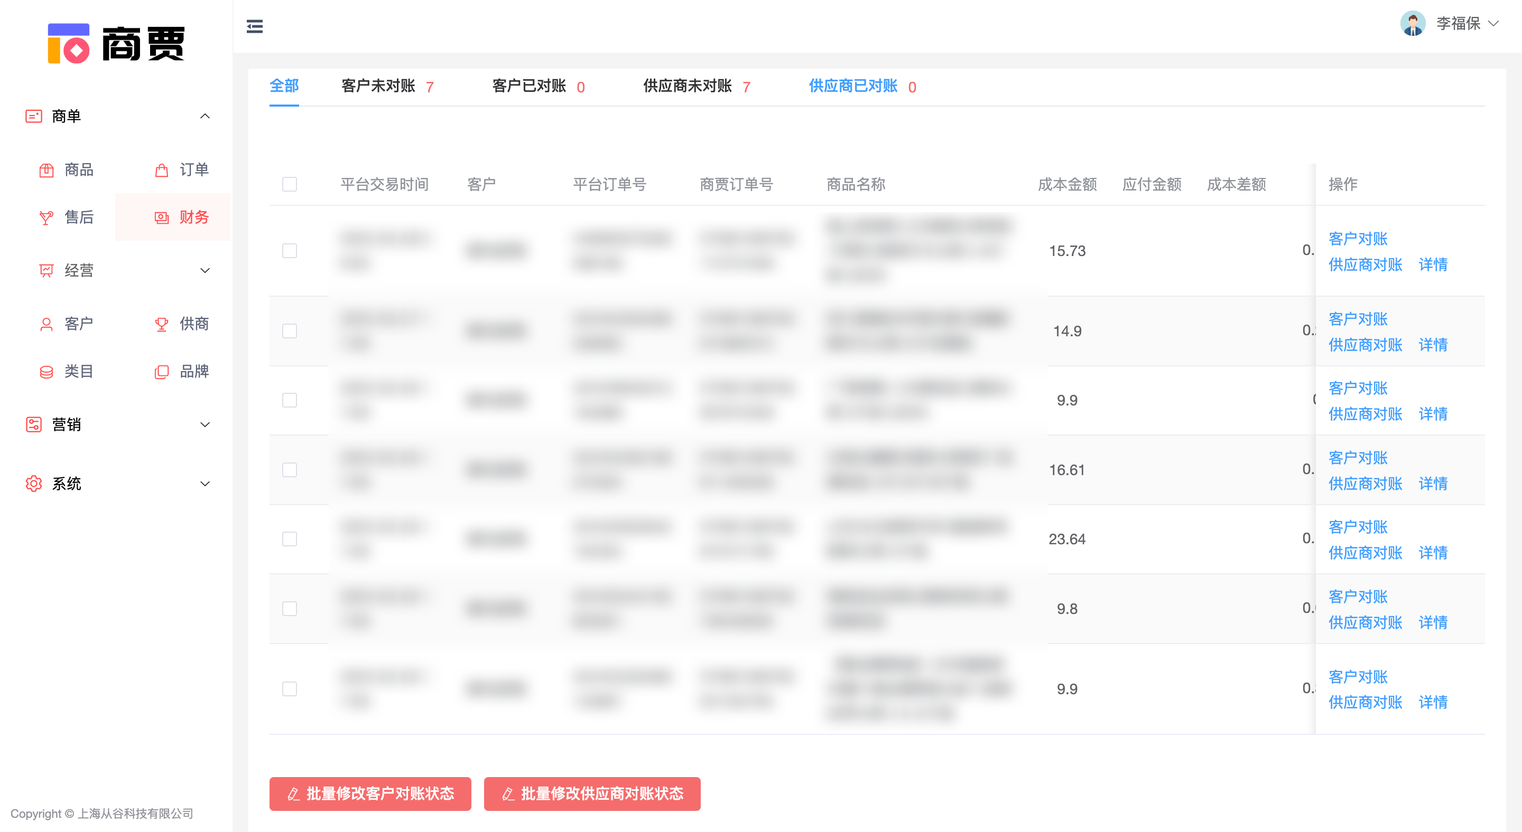Open 客户 via the person icon
This screenshot has height=832, width=1522.
(46, 324)
